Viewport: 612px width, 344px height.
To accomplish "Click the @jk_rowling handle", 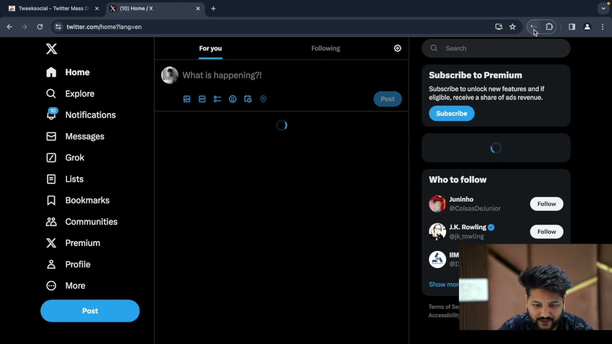I will (467, 236).
